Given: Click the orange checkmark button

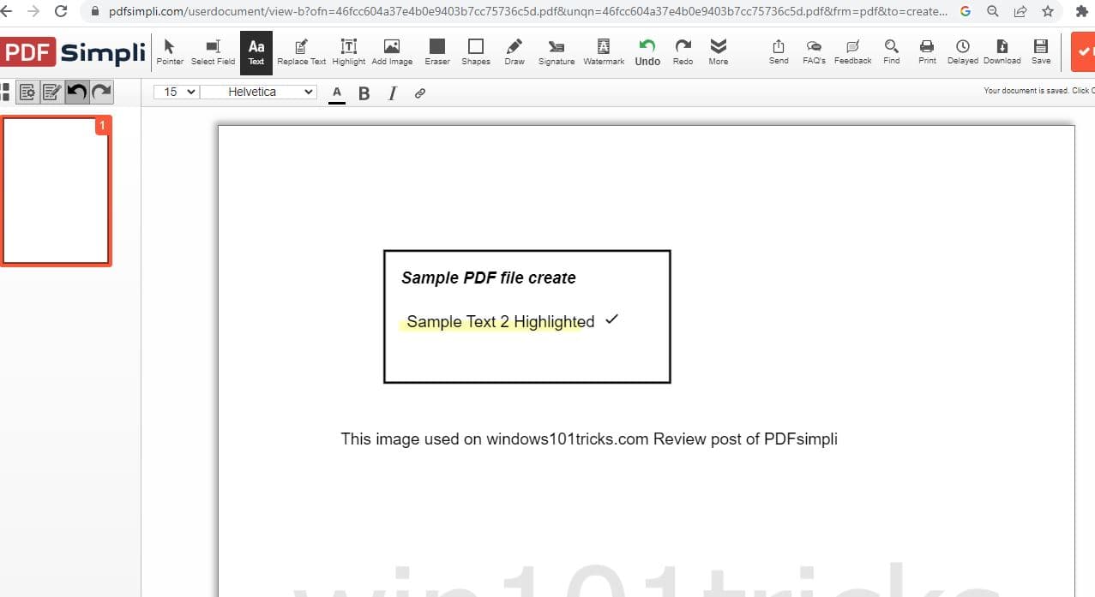Looking at the screenshot, I should [x=1084, y=52].
